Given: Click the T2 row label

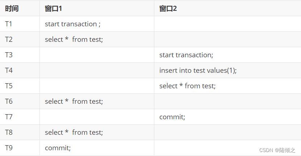Looking at the screenshot, I should coord(9,40).
